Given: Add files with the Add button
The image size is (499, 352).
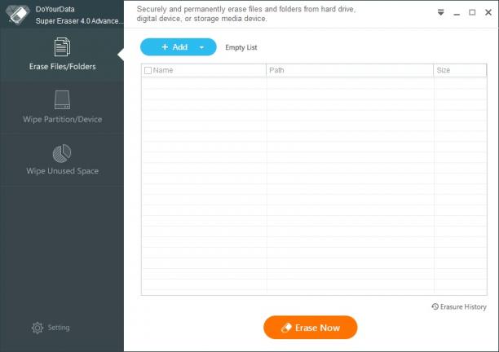Looking at the screenshot, I should pyautogui.click(x=179, y=47).
